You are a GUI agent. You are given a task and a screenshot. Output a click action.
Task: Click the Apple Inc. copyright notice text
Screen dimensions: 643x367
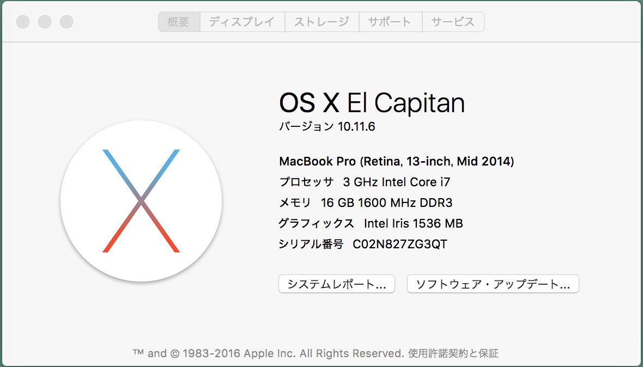point(268,353)
